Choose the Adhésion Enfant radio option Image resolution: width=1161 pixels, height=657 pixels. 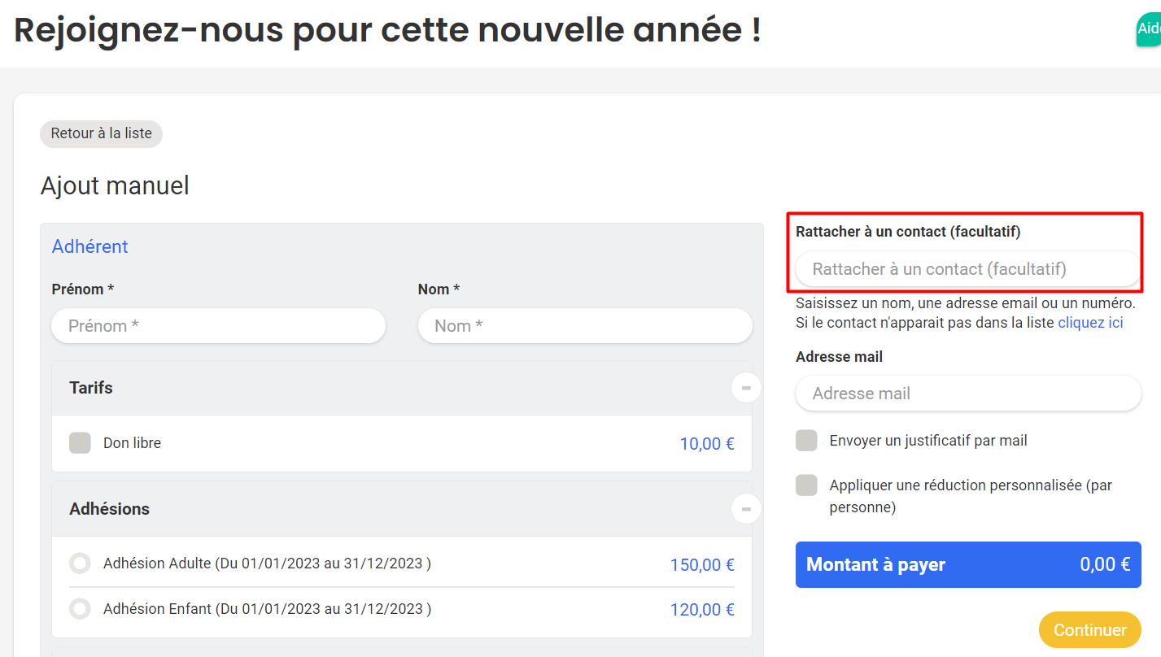click(x=80, y=608)
